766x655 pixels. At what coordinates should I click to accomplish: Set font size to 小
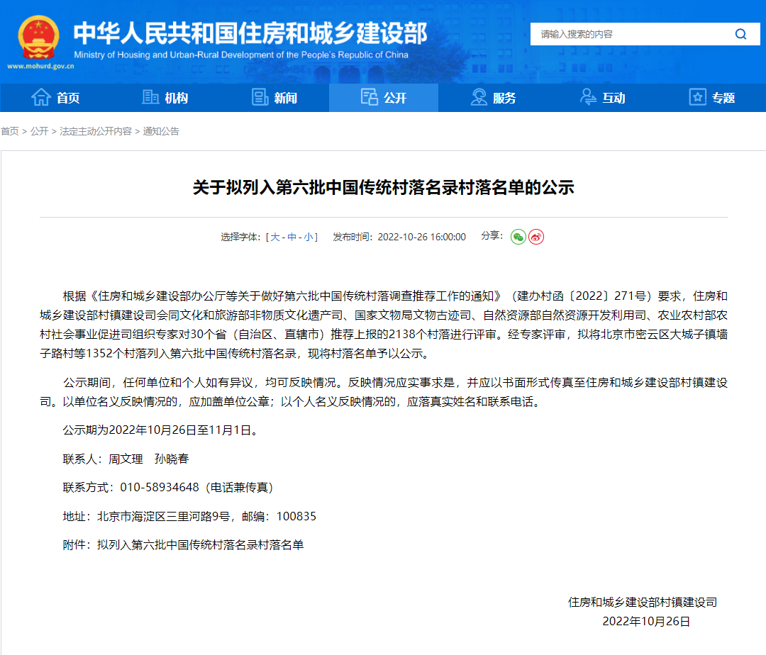[x=309, y=237]
